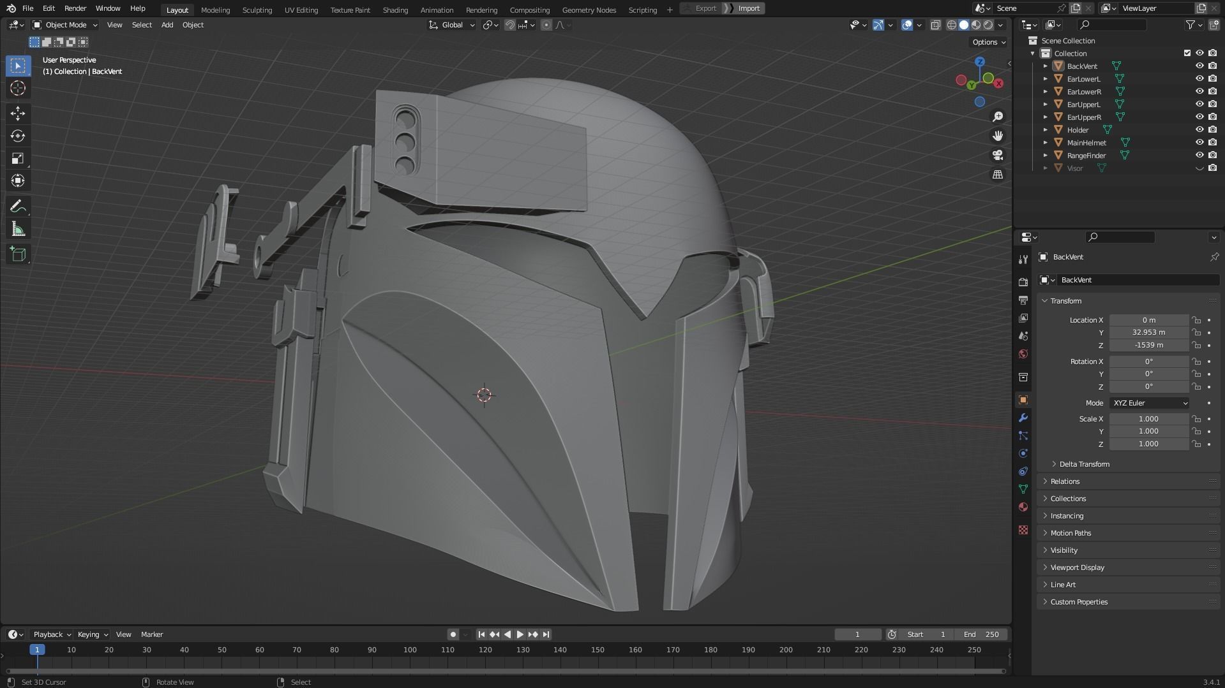
Task: Open the Global transform orientation dropdown
Action: [x=452, y=25]
